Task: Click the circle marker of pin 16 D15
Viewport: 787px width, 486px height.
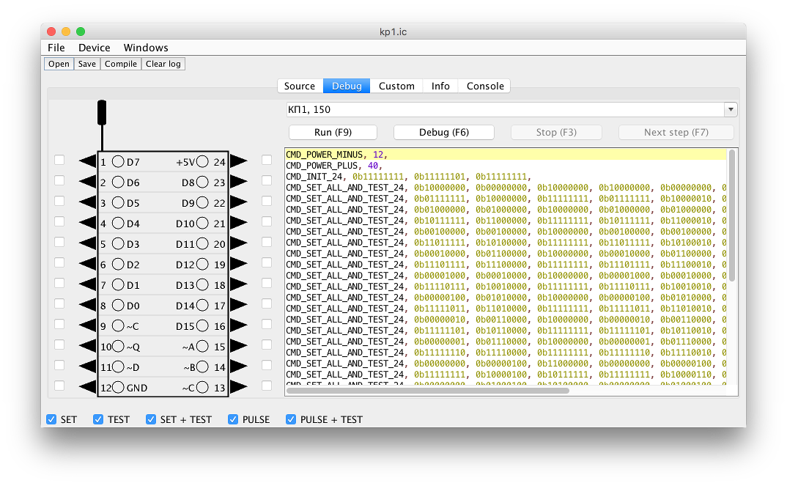Action: coord(202,326)
